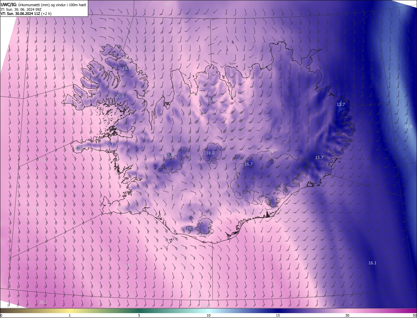This screenshot has height=318, width=417.
Task: Click the 16.1 value over the southeast ocean
Action: click(x=372, y=263)
